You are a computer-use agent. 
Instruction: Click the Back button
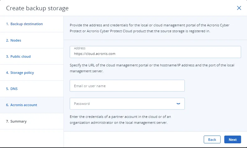(212, 140)
